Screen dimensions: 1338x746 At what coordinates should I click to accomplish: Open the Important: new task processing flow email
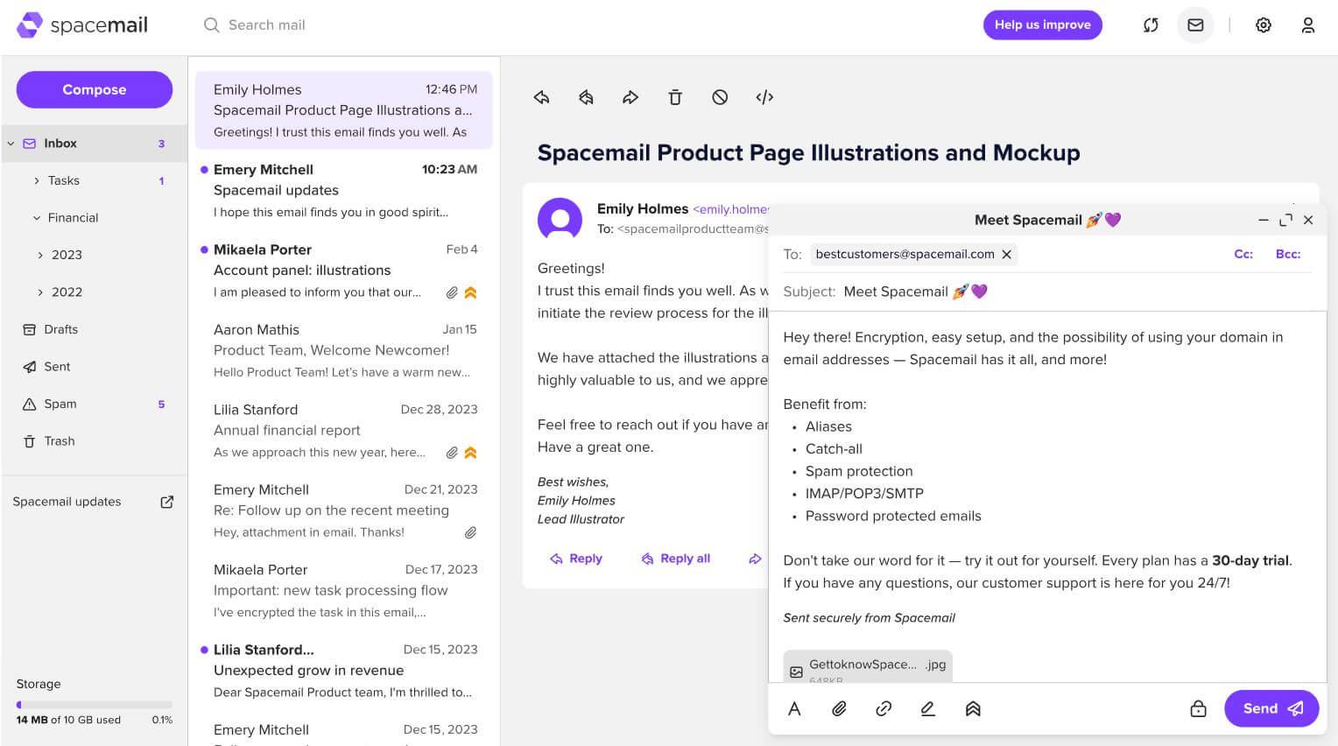344,591
